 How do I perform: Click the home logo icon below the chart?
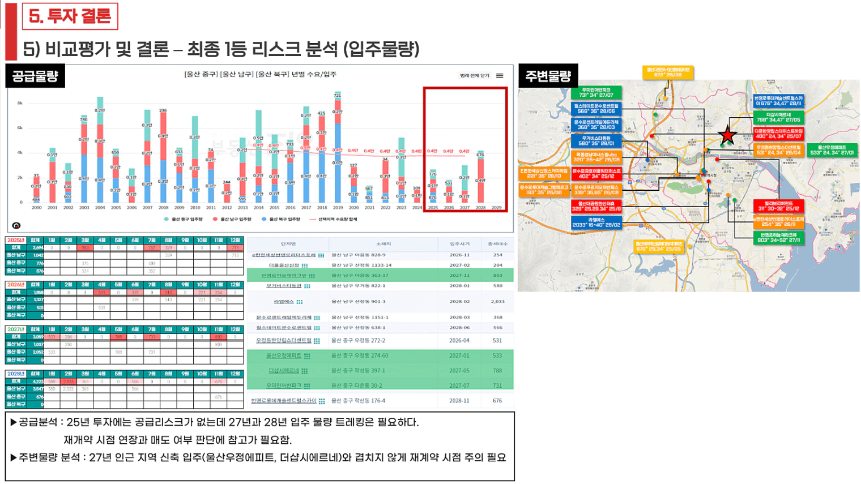tap(16, 225)
